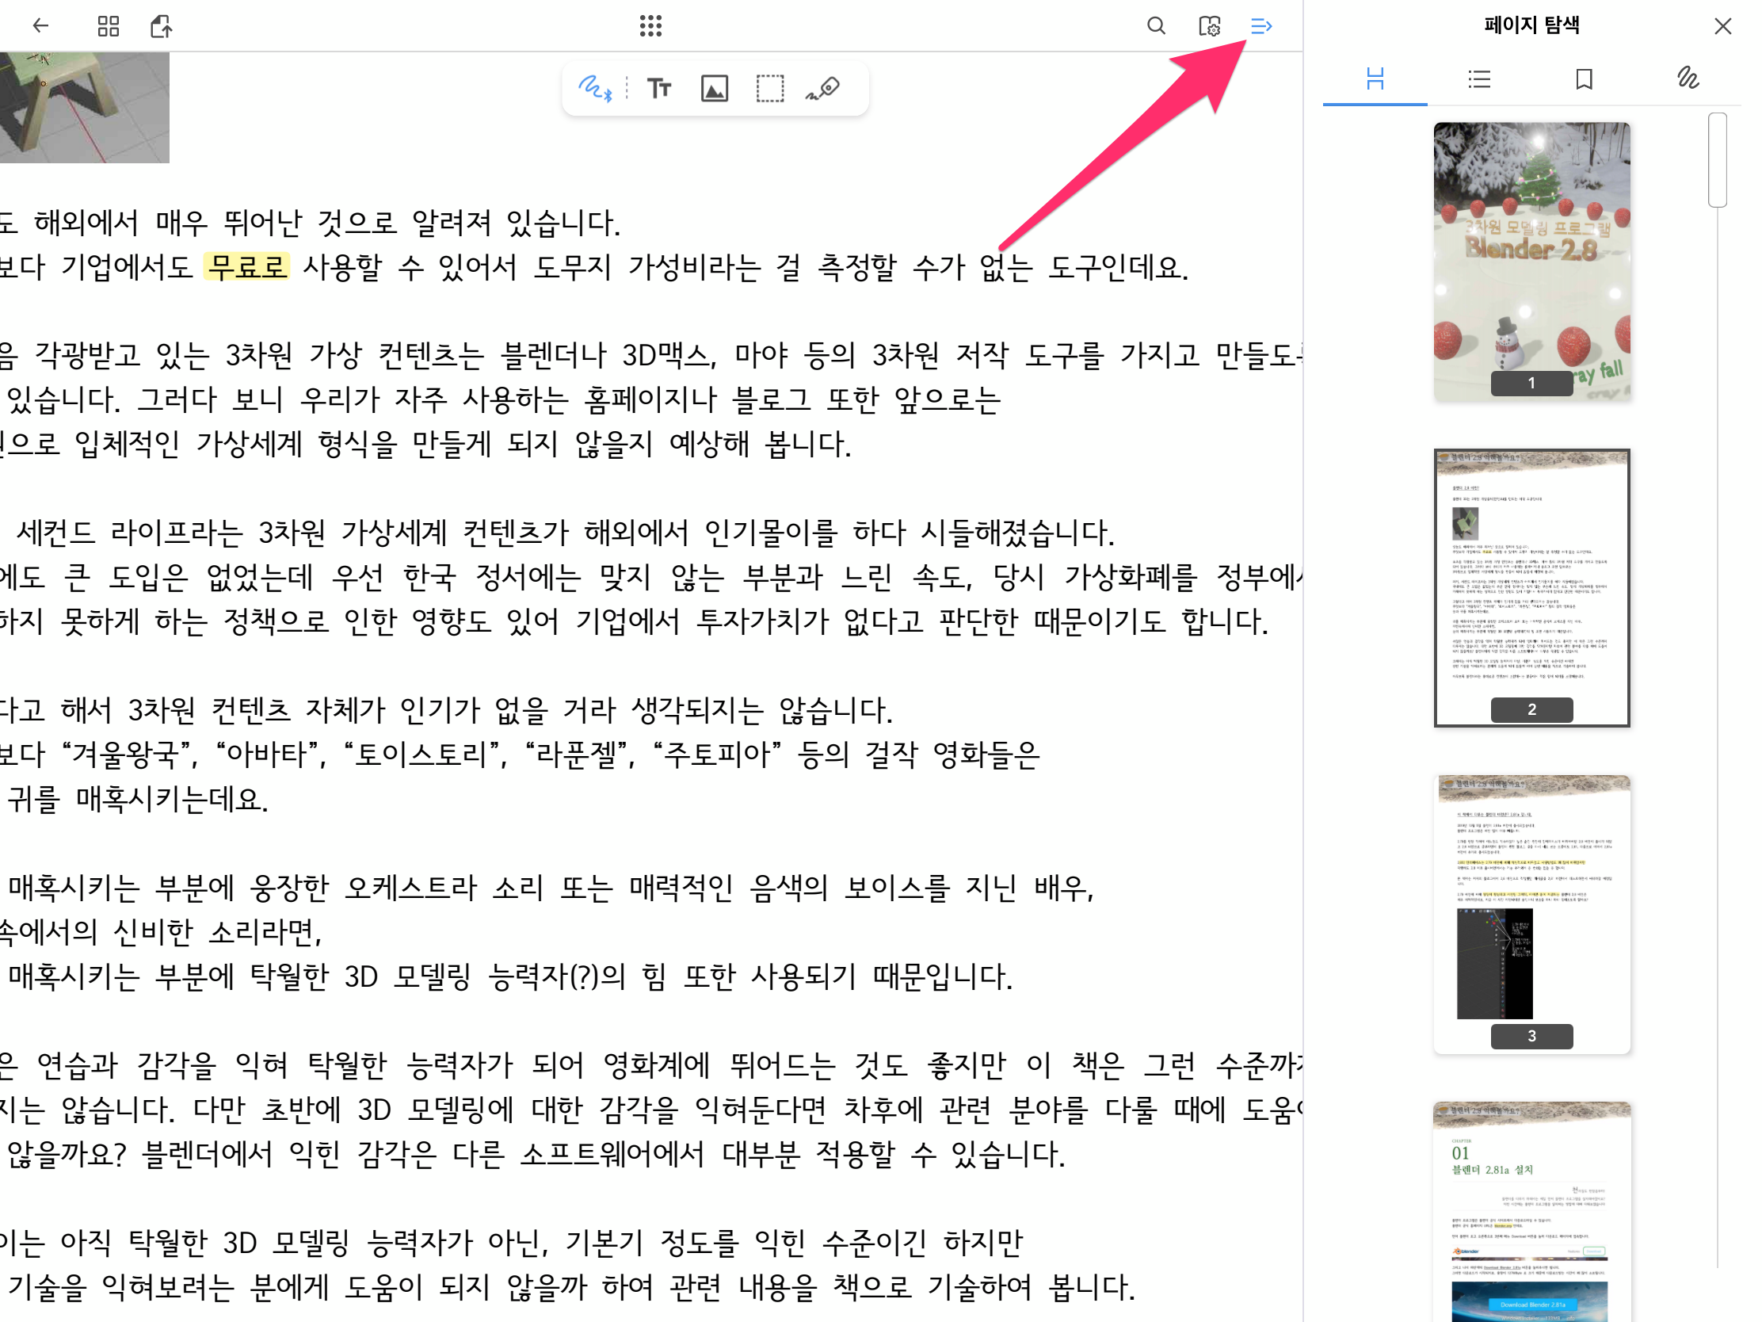This screenshot has height=1322, width=1762.
Task: Switch to the outline list tab
Action: coord(1478,78)
